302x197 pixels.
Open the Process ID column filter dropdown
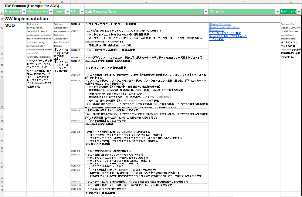[23, 12]
